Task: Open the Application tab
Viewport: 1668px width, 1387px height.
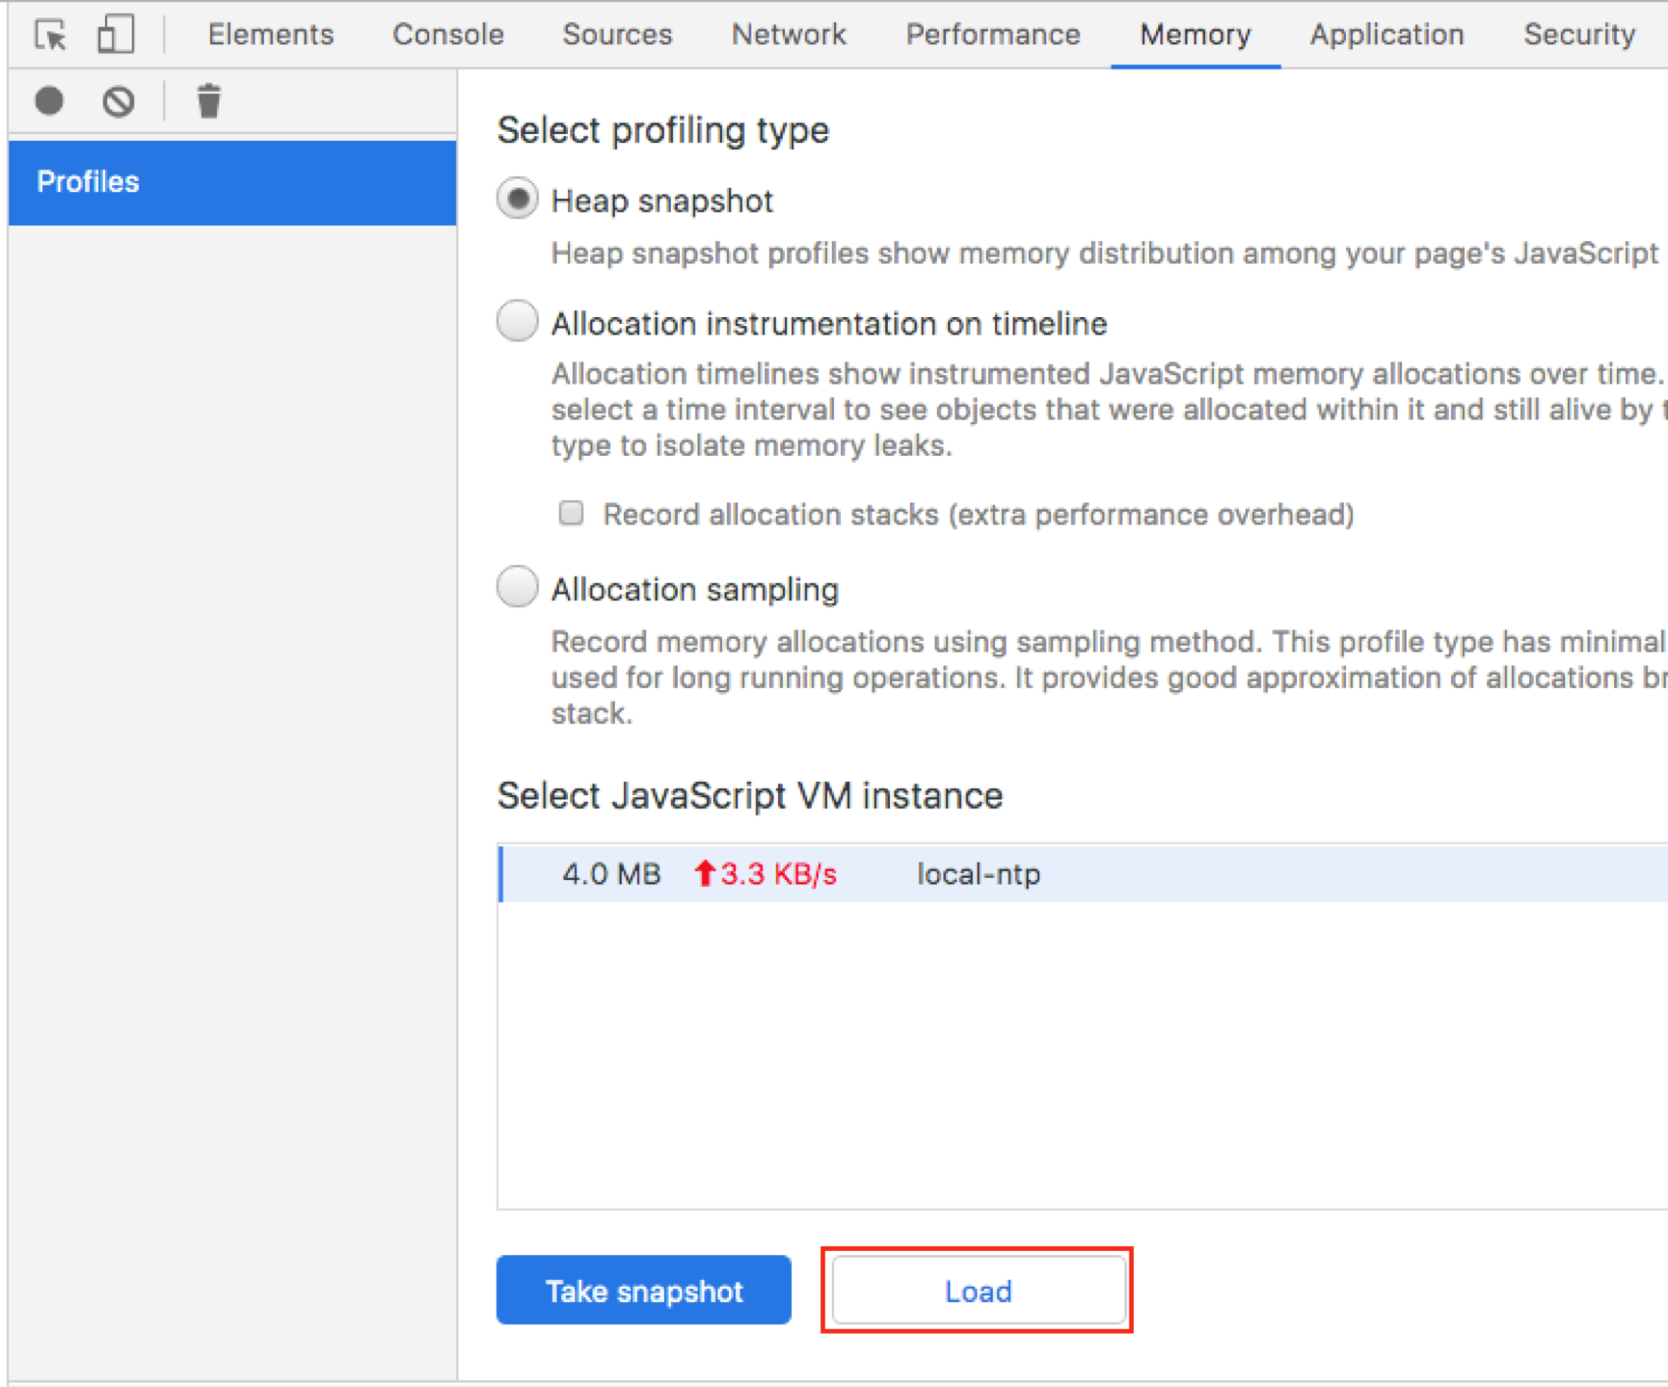Action: pos(1386,35)
